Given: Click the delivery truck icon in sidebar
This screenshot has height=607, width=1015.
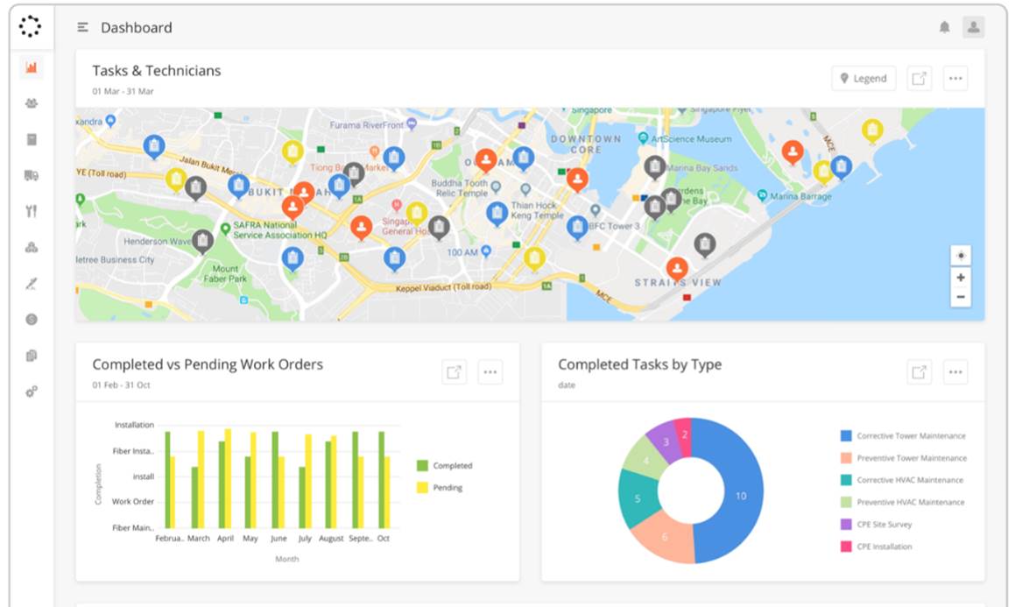Looking at the screenshot, I should tap(32, 175).
